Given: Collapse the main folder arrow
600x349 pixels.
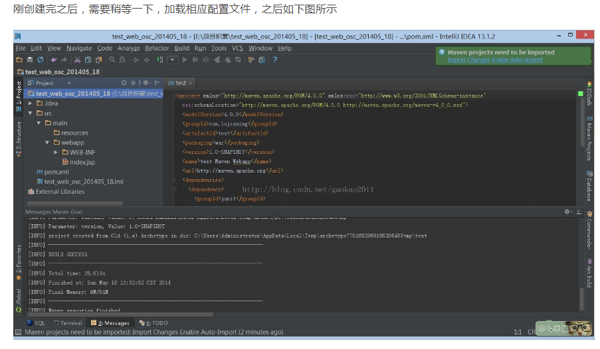Looking at the screenshot, I should pos(39,123).
